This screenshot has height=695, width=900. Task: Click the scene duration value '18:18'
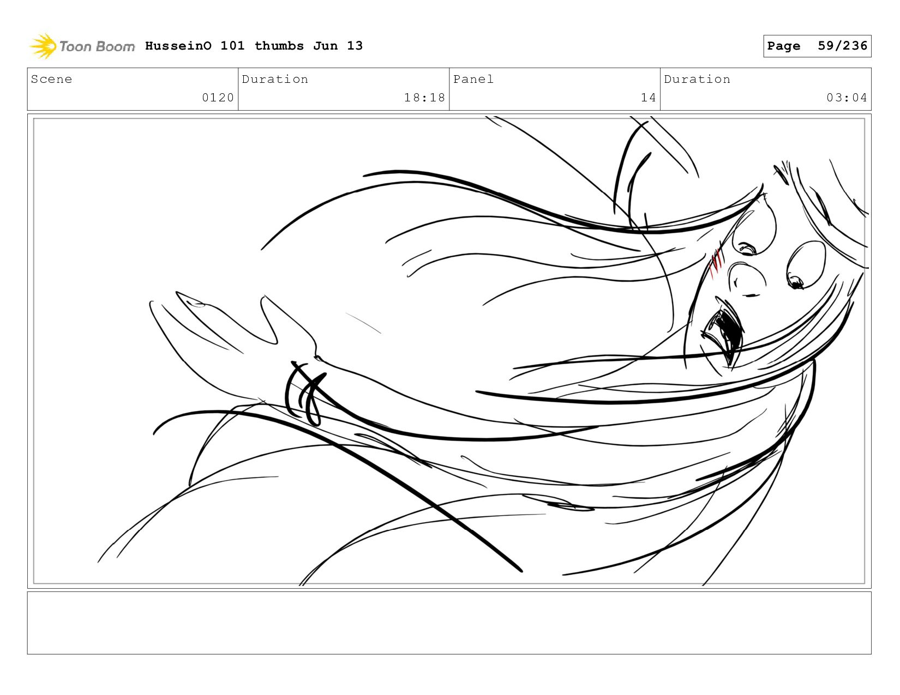(x=424, y=98)
